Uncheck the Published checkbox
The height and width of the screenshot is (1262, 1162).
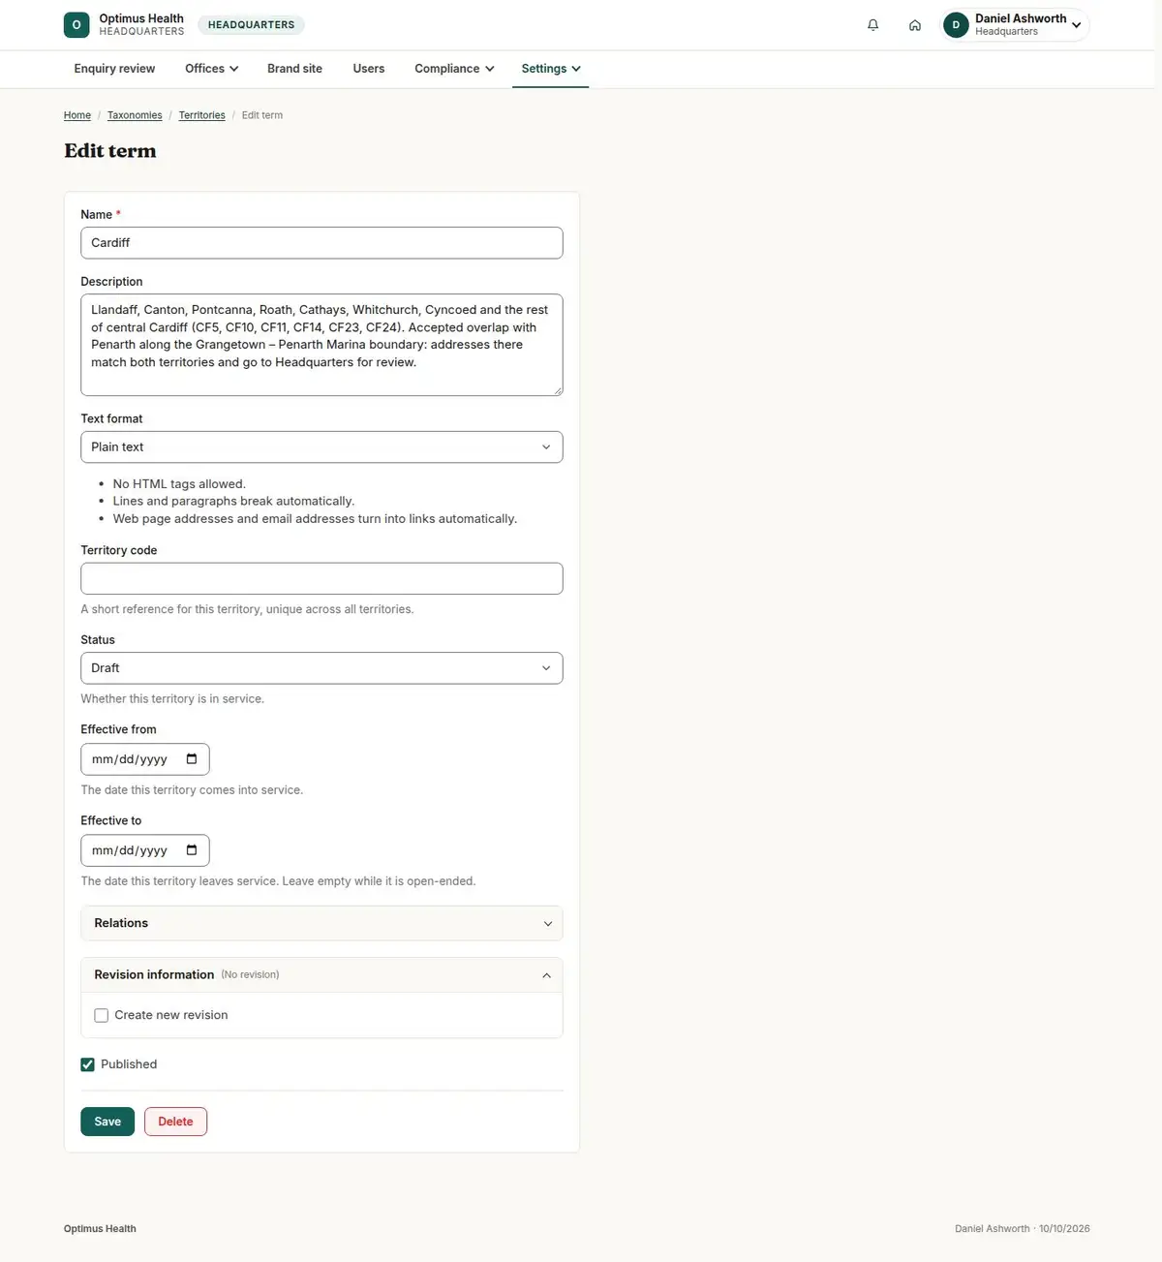coord(87,1064)
